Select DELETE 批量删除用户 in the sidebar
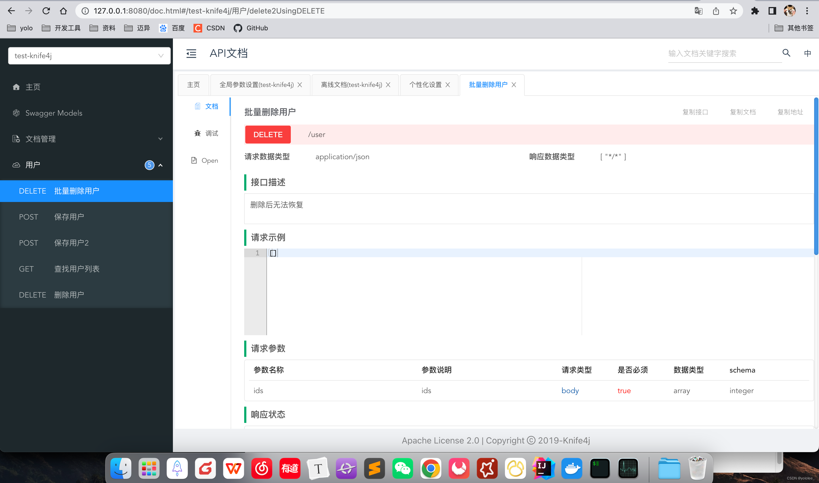819x483 pixels. click(86, 191)
